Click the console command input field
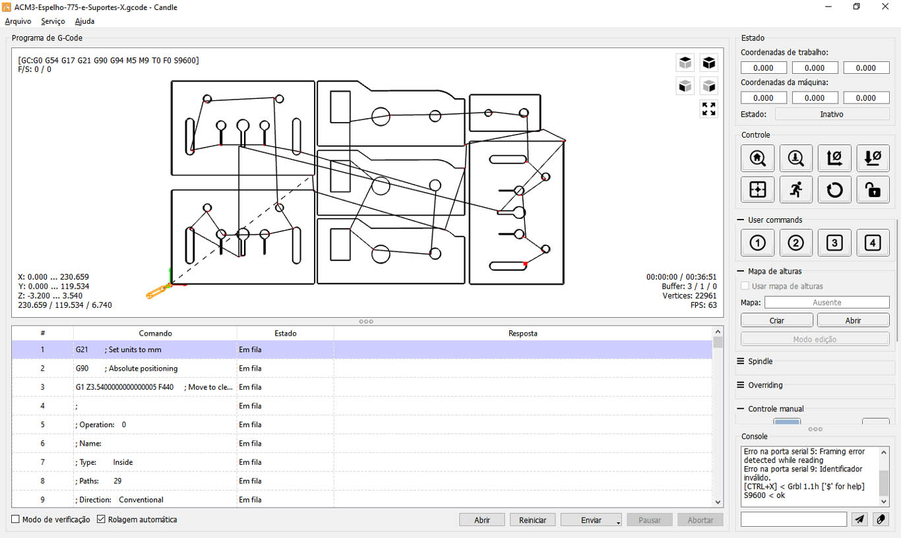This screenshot has width=901, height=538. point(793,520)
